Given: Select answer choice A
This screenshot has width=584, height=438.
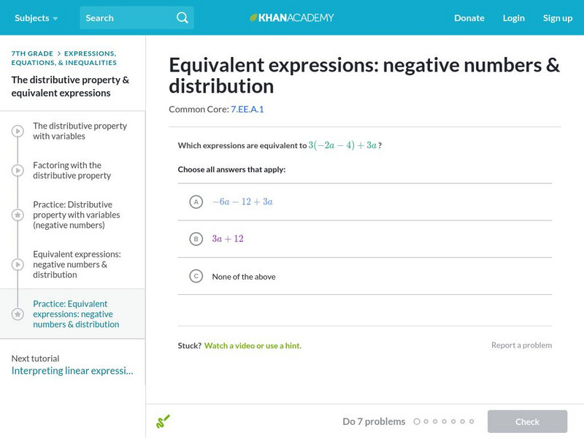Looking at the screenshot, I should [196, 201].
